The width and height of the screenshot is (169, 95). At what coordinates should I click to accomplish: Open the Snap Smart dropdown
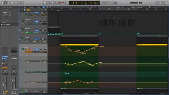125,7
